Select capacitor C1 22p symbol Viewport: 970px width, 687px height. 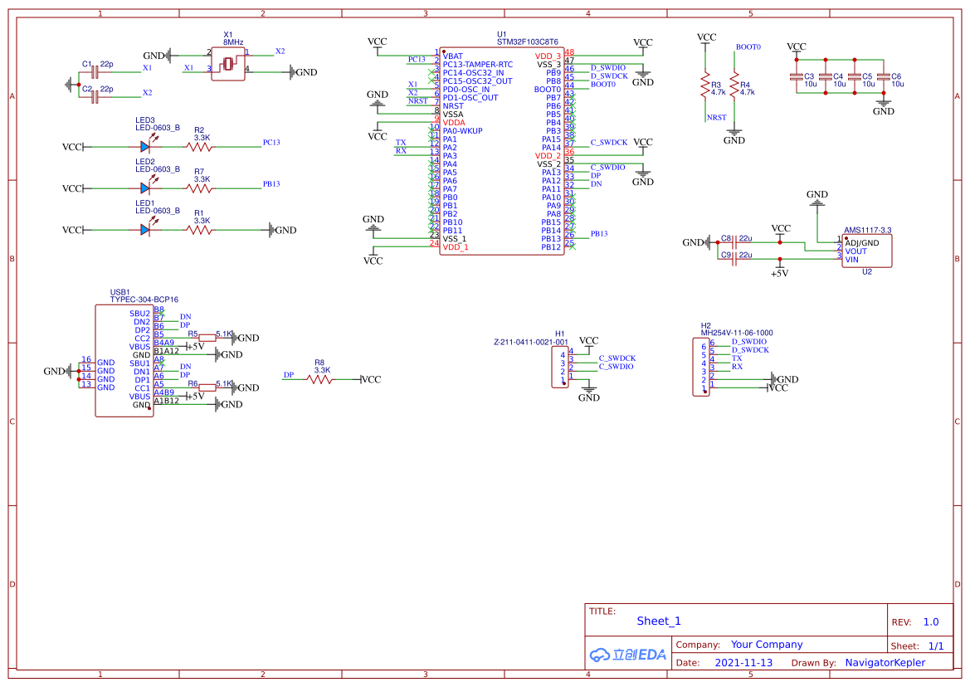[x=94, y=71]
